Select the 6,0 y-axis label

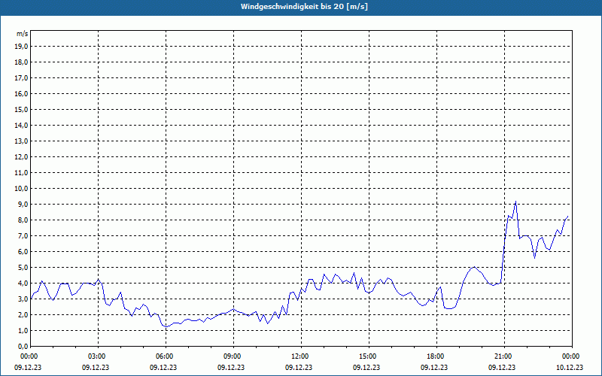click(23, 252)
